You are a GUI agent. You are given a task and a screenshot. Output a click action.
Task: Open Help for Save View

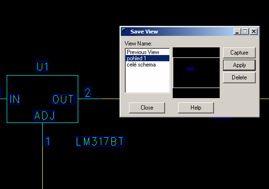196,108
